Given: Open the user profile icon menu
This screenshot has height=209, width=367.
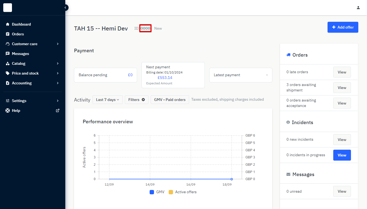Looking at the screenshot, I should pos(358,8).
